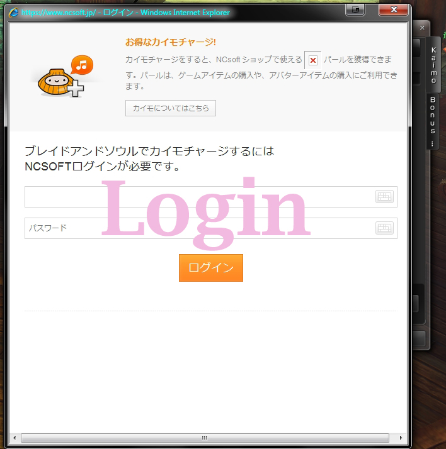Open the カイモについてはこちら info button
The width and height of the screenshot is (446, 449).
[171, 108]
